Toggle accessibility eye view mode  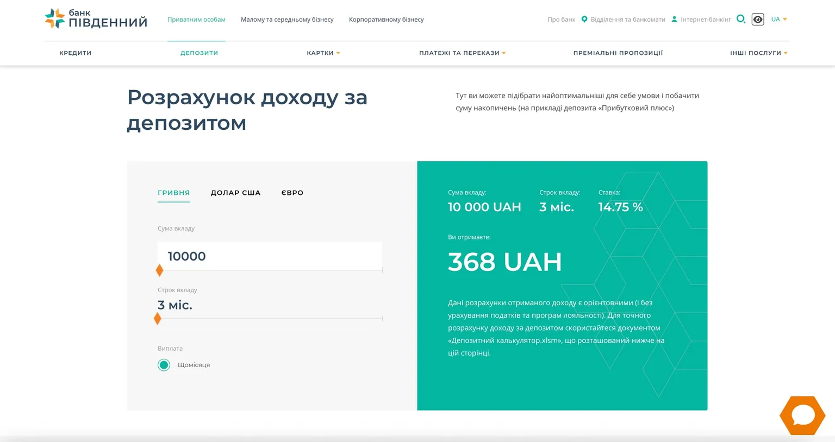coord(758,20)
